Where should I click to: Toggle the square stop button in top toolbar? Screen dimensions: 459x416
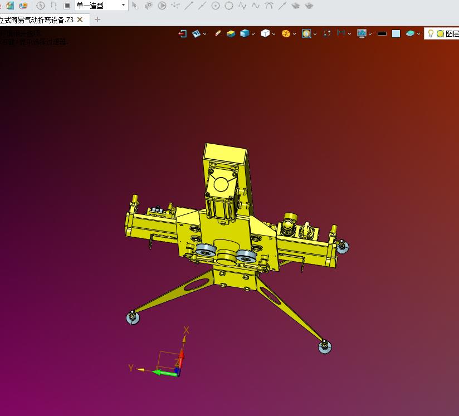(67, 6)
